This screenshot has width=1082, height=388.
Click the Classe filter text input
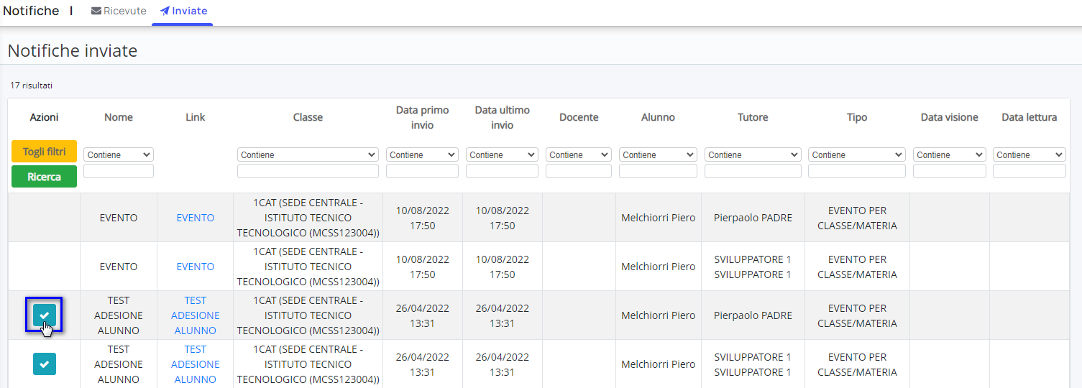(308, 171)
